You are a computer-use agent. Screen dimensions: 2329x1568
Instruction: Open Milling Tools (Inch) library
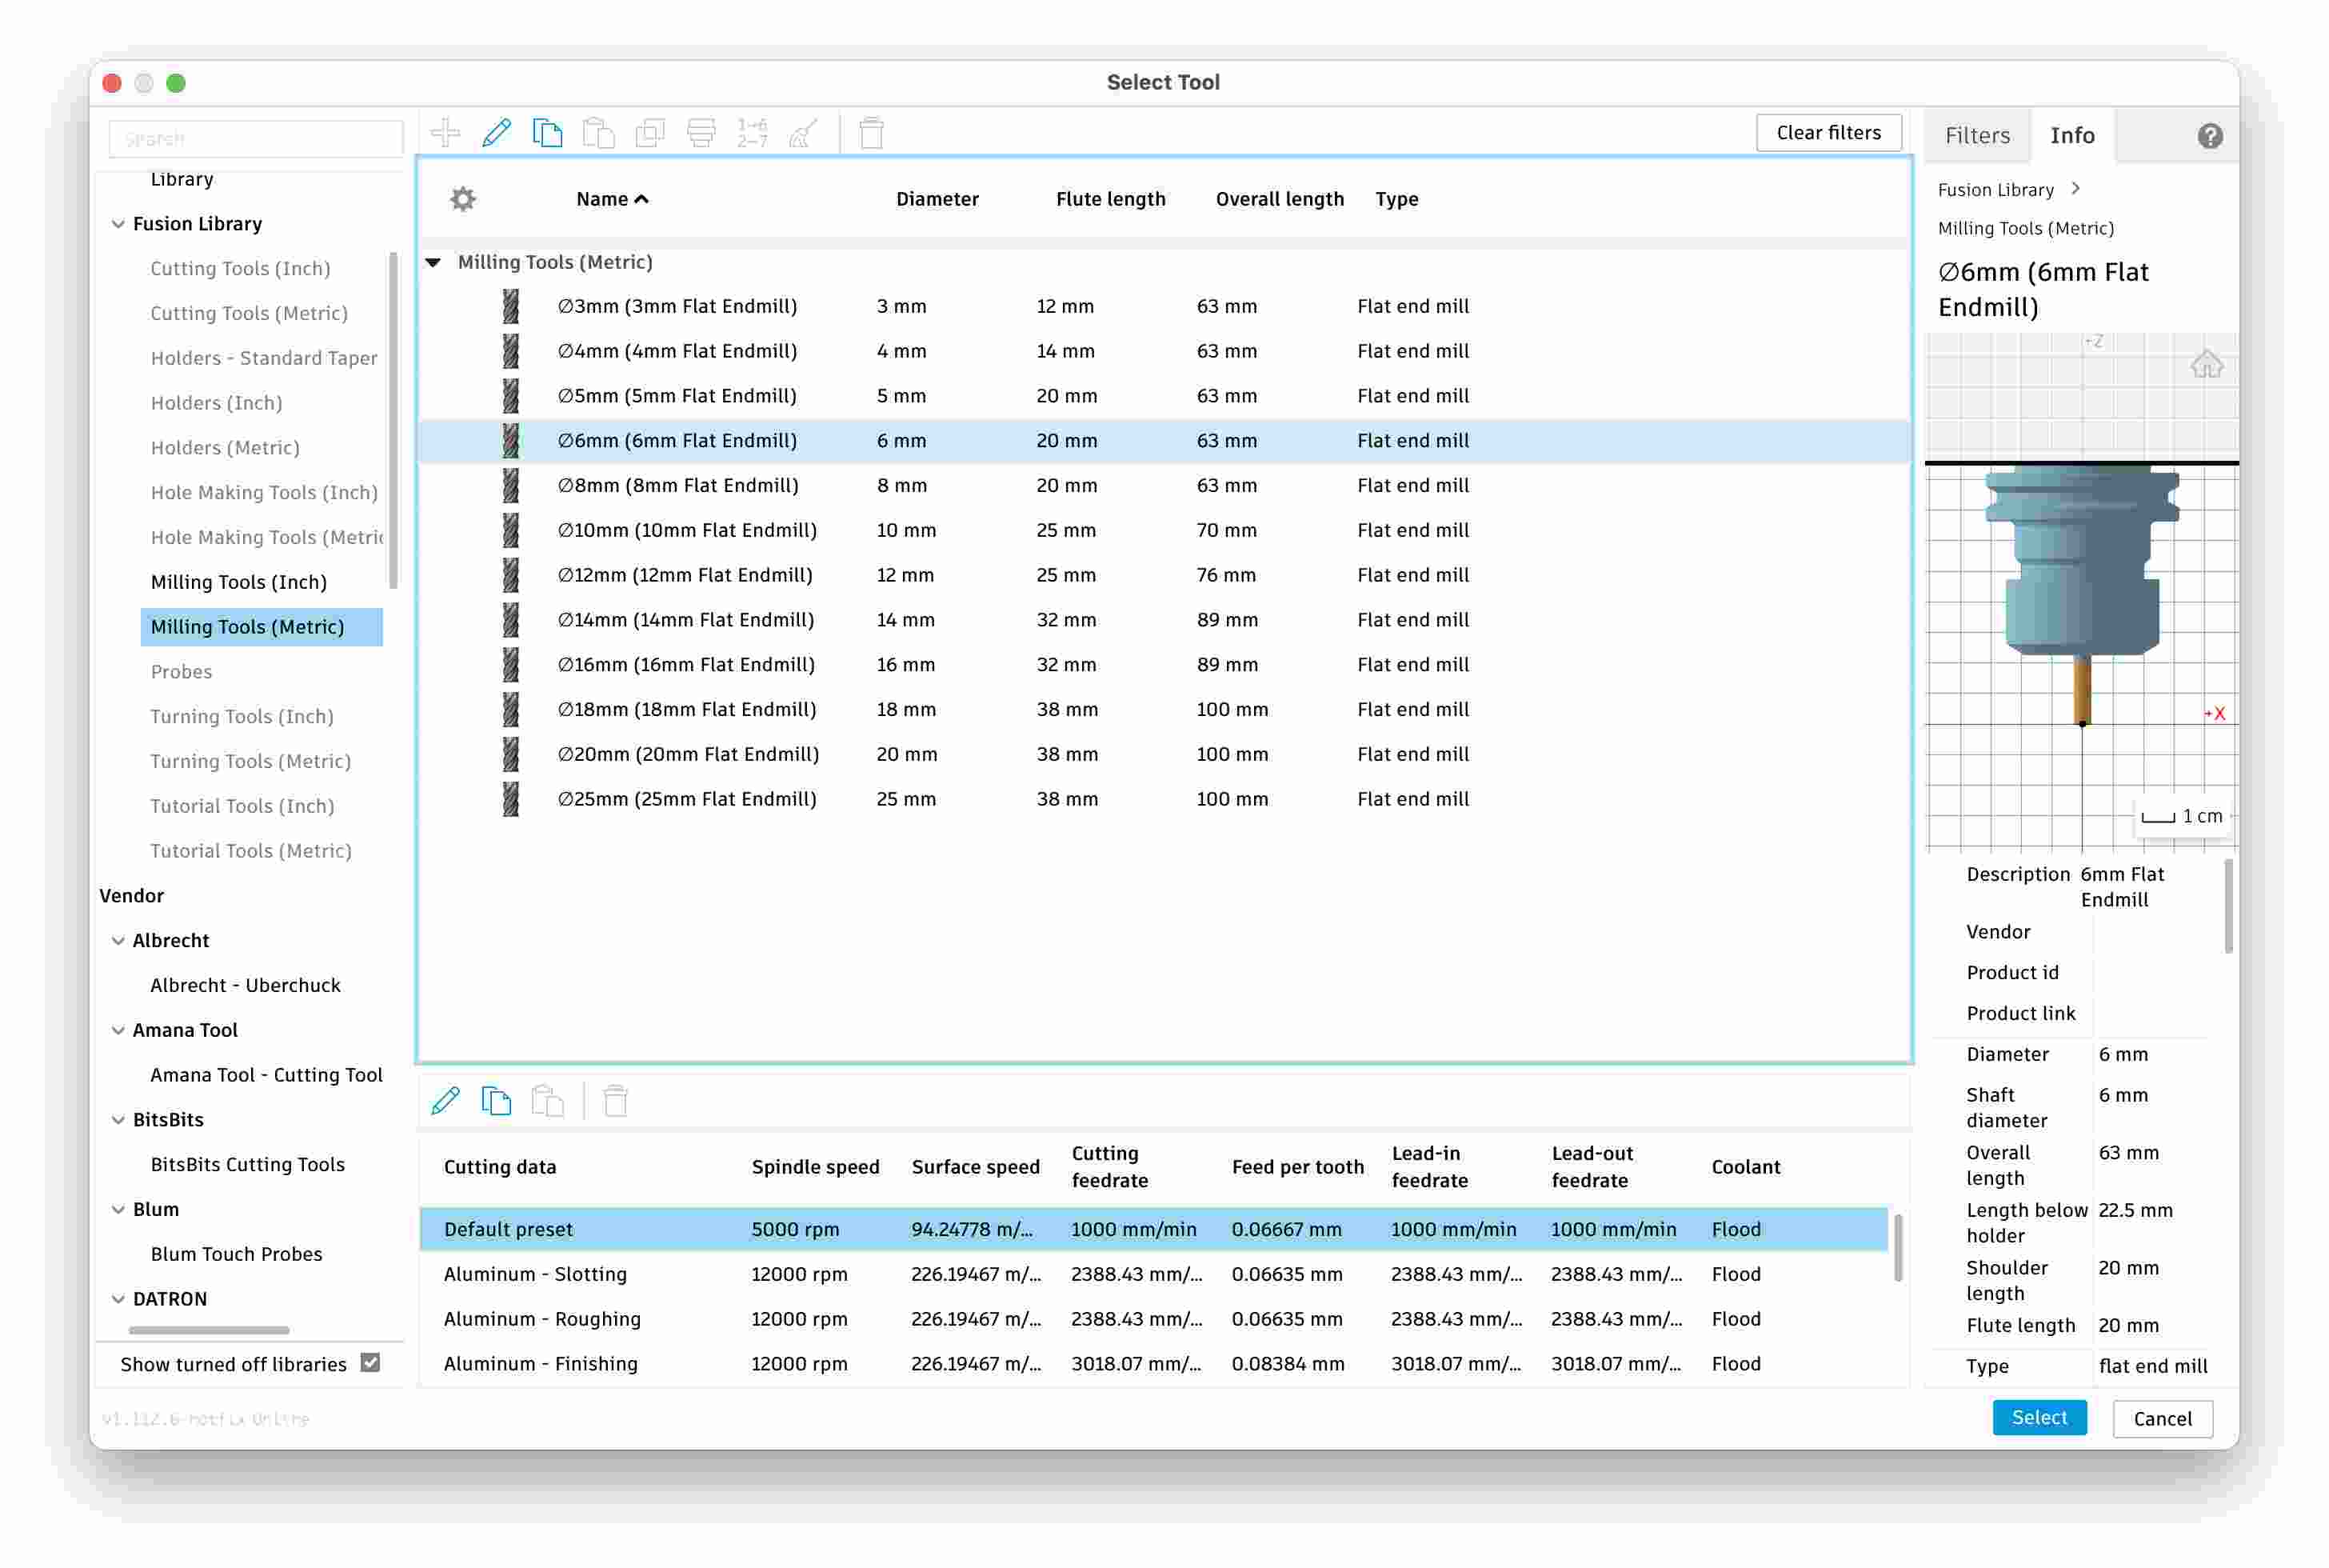click(239, 582)
